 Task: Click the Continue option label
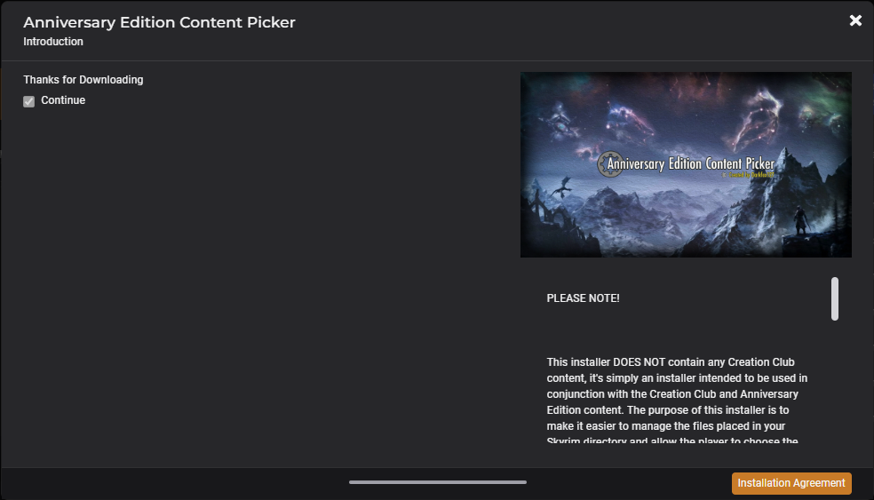click(63, 100)
